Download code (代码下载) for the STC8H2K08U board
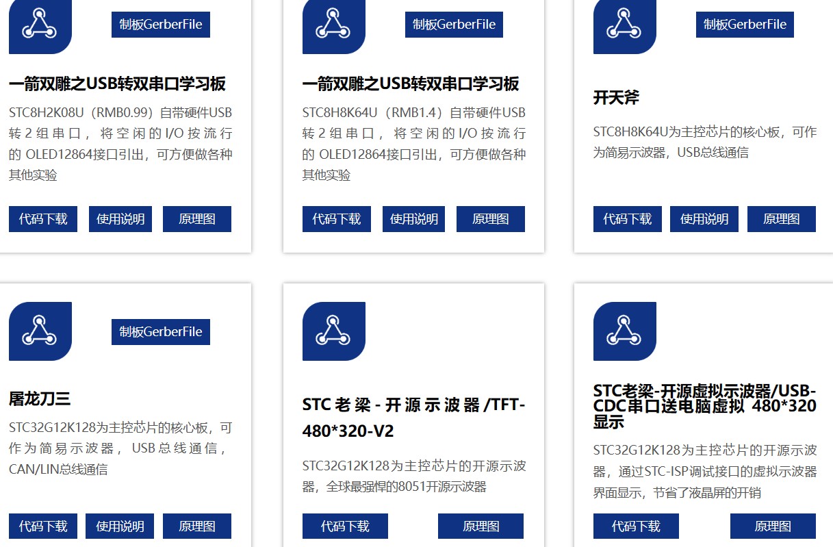The image size is (833, 547). pos(43,219)
